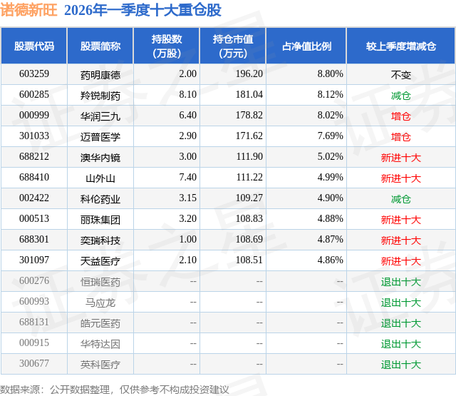This screenshot has height=396, width=456.
Task: Select stock code 600285
Action: coord(34,94)
